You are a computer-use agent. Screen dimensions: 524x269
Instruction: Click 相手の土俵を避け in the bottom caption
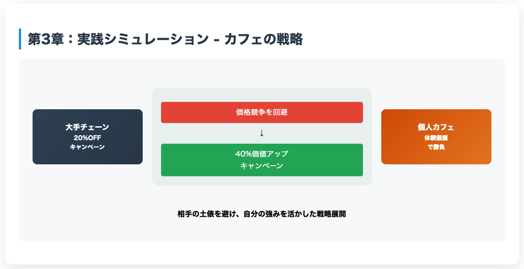(204, 214)
